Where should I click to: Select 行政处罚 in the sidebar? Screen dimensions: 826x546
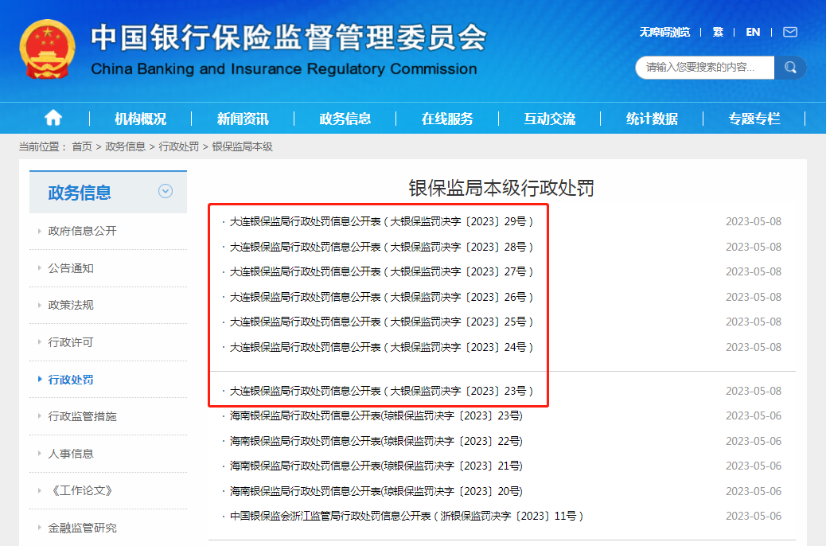[71, 380]
